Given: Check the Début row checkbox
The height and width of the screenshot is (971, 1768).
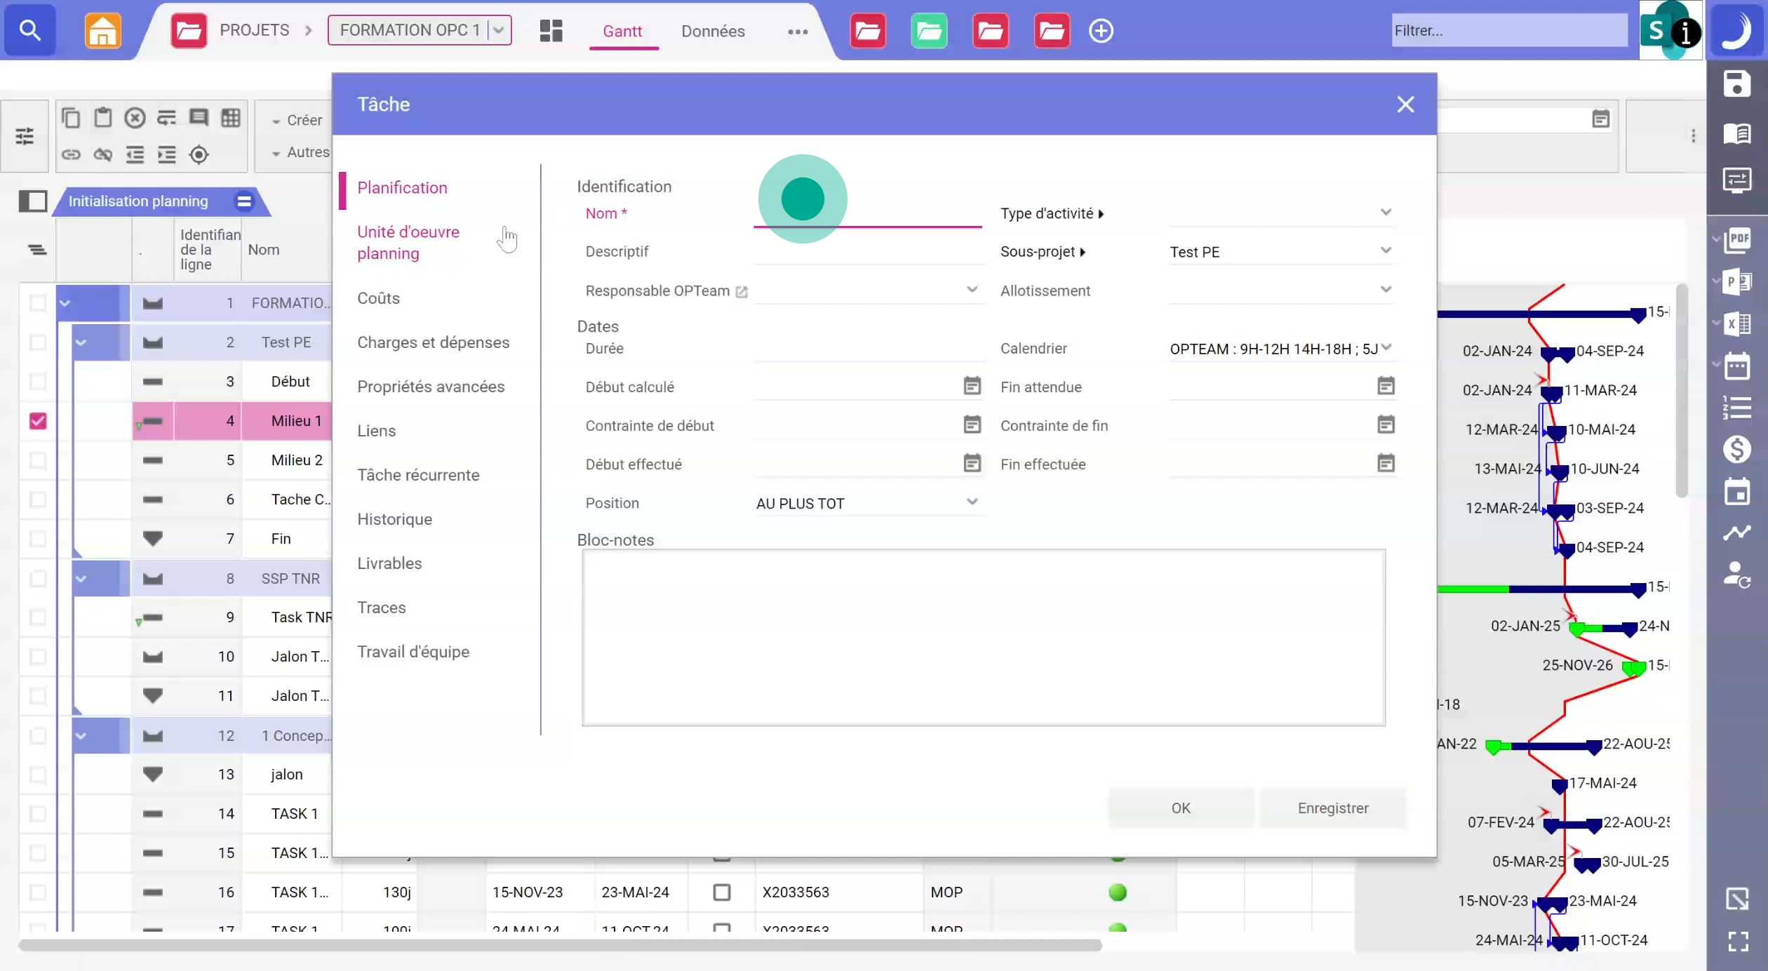Looking at the screenshot, I should (x=38, y=382).
